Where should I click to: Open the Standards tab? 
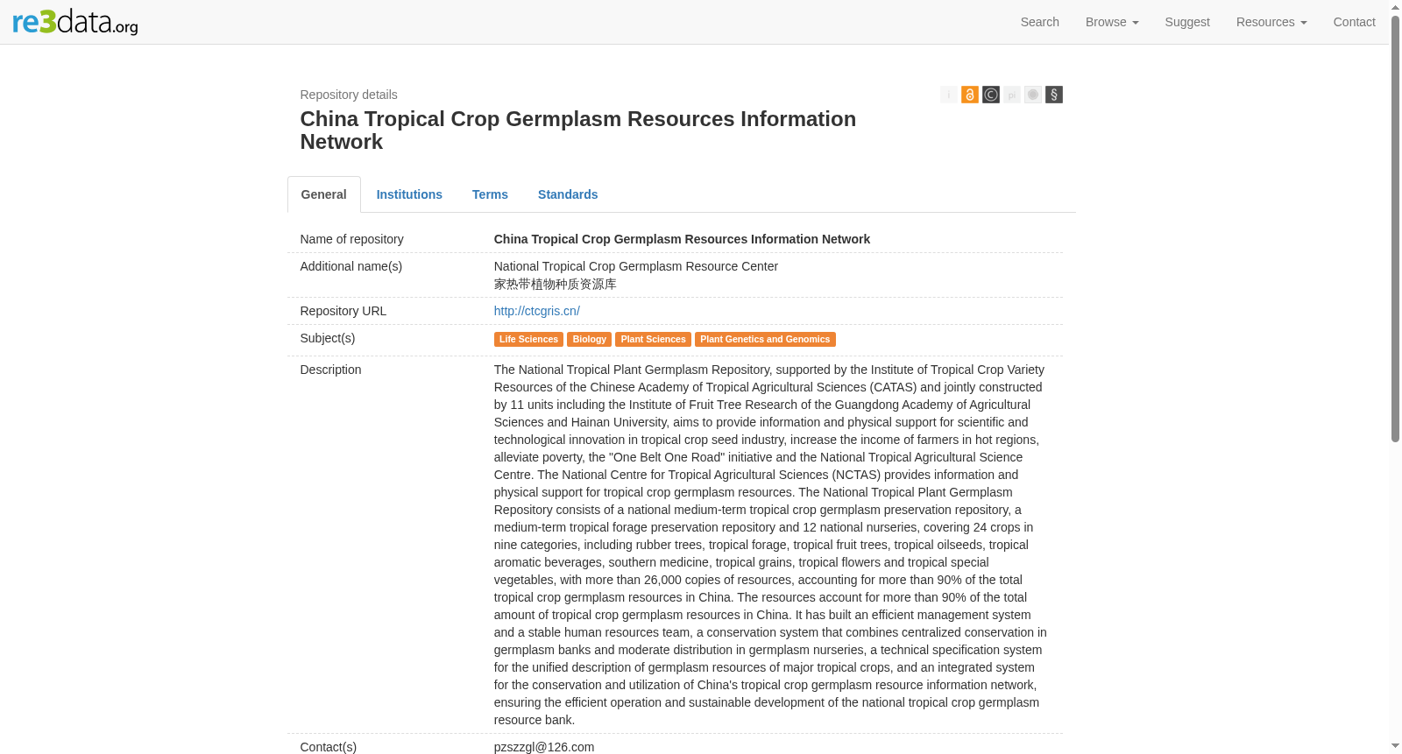(568, 194)
